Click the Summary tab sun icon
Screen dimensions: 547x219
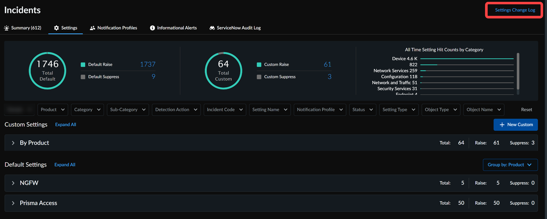coord(6,28)
